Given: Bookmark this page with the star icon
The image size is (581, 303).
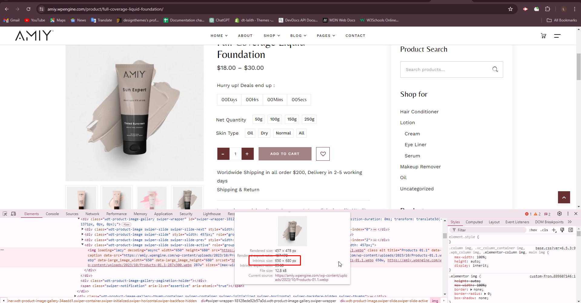Looking at the screenshot, I should [x=510, y=9].
